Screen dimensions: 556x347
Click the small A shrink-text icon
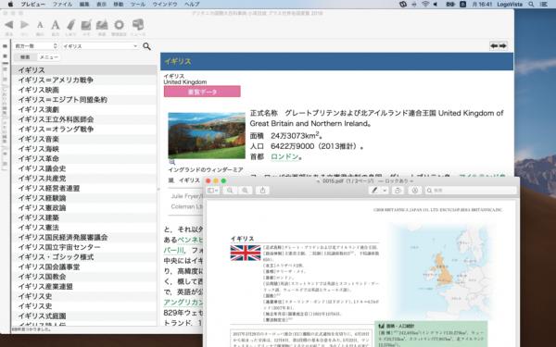pos(40,25)
